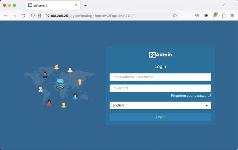Open the Save to Pocket icon
The width and height of the screenshot is (238, 150).
(197, 15)
